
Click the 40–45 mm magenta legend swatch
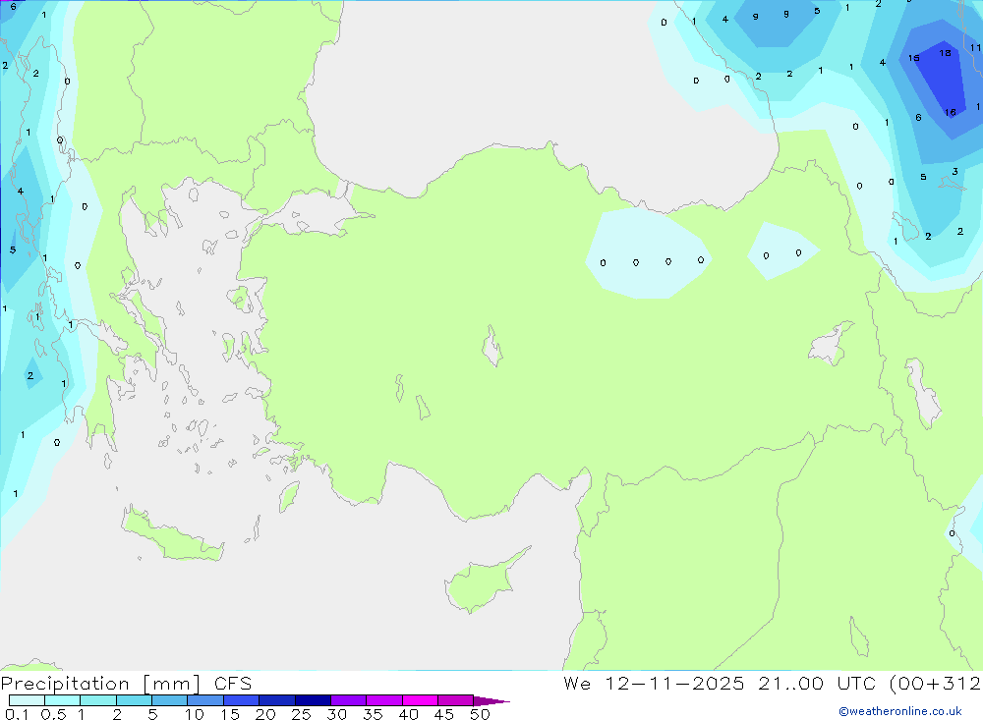click(420, 700)
